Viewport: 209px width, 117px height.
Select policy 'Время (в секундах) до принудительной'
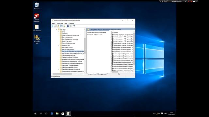122,35
